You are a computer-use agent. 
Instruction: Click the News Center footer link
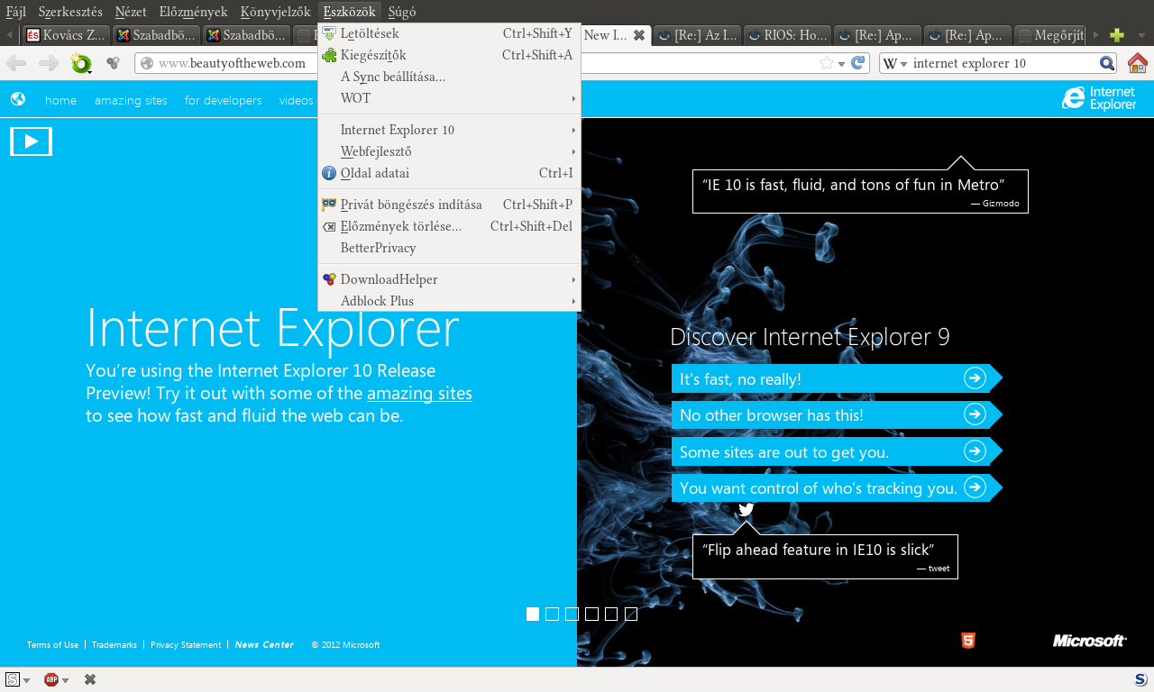[264, 645]
